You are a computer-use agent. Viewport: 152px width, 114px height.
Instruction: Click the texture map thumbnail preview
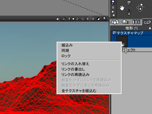pyautogui.click(x=122, y=41)
